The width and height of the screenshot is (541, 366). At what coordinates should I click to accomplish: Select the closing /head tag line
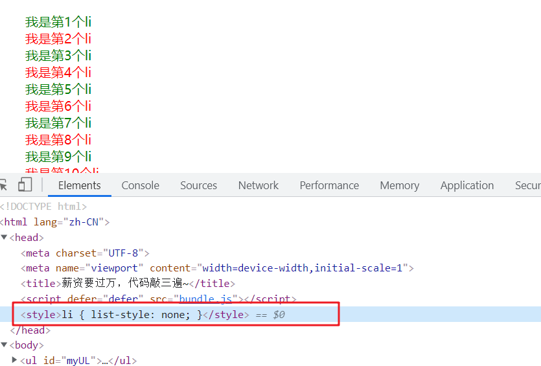(x=30, y=330)
